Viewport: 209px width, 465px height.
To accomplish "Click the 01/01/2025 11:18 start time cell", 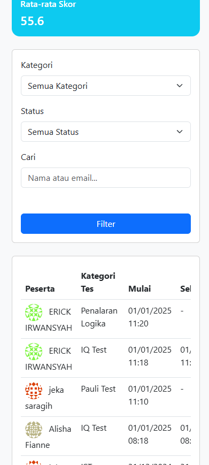I will [150, 356].
